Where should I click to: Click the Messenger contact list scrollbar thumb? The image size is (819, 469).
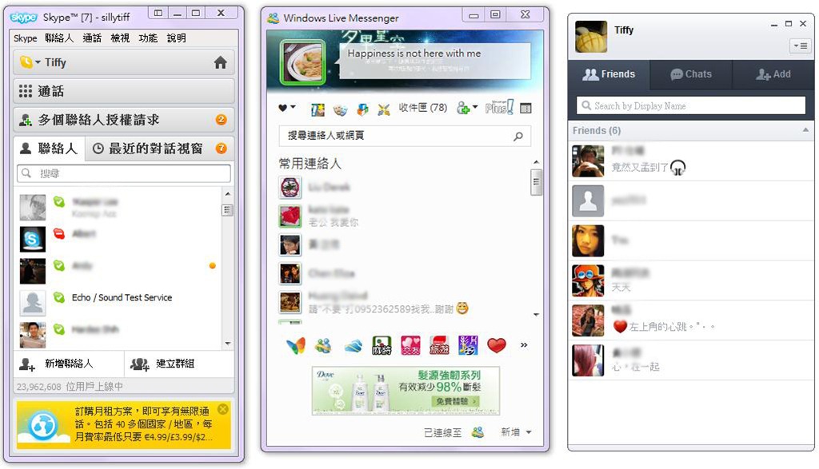536,182
